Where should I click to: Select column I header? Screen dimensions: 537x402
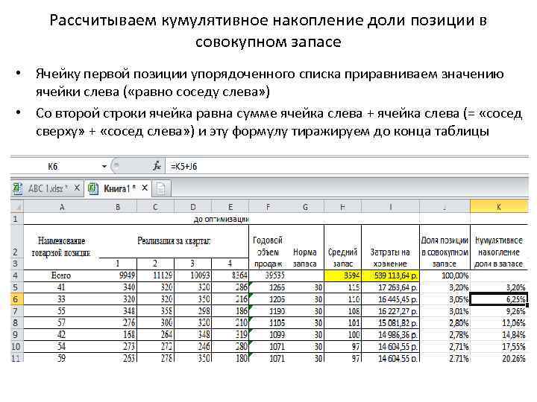point(390,207)
